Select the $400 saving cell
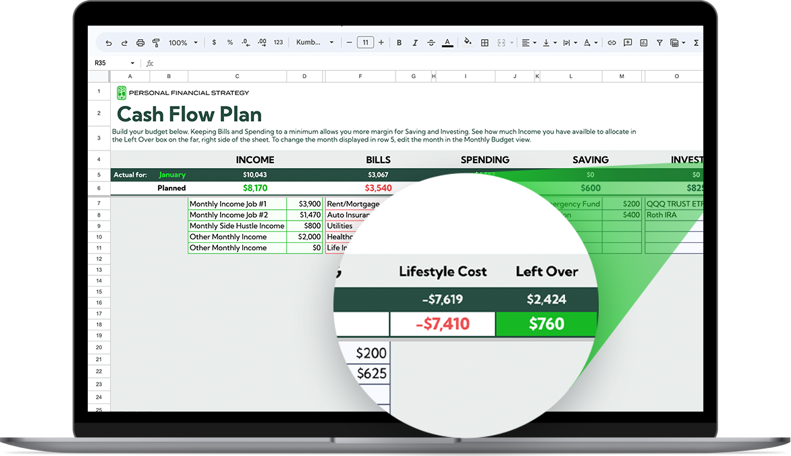 pyautogui.click(x=622, y=215)
